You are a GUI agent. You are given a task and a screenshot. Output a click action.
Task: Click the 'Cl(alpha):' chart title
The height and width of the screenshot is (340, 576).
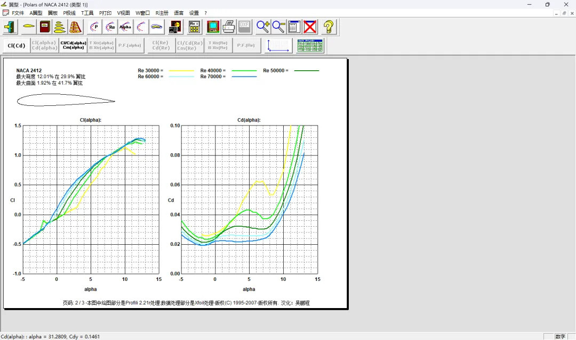pos(90,120)
